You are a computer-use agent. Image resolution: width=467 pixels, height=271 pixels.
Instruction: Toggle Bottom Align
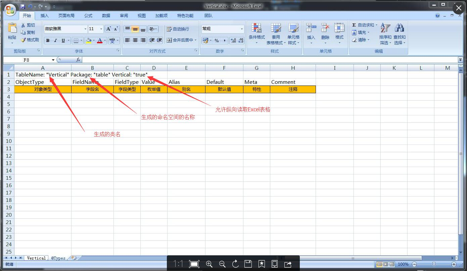tap(143, 29)
